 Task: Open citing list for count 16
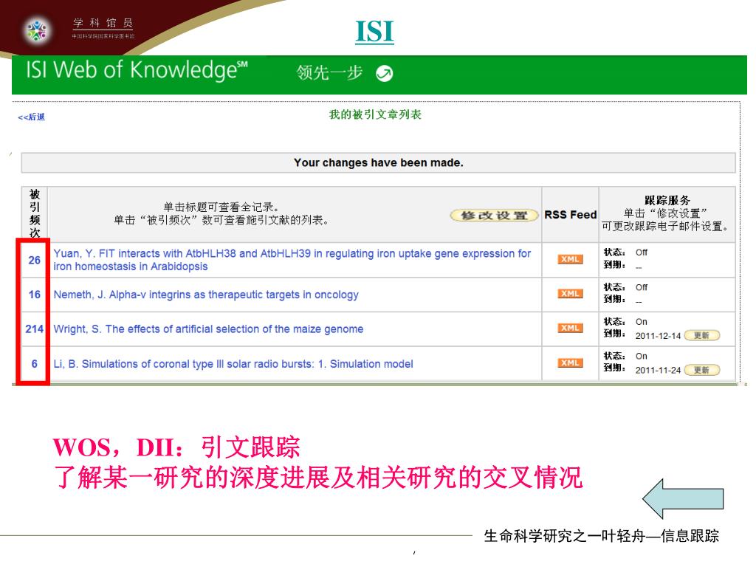(x=34, y=295)
